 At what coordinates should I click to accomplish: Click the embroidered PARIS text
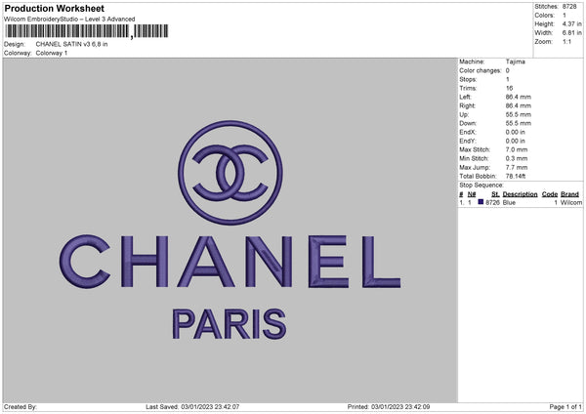(230, 324)
